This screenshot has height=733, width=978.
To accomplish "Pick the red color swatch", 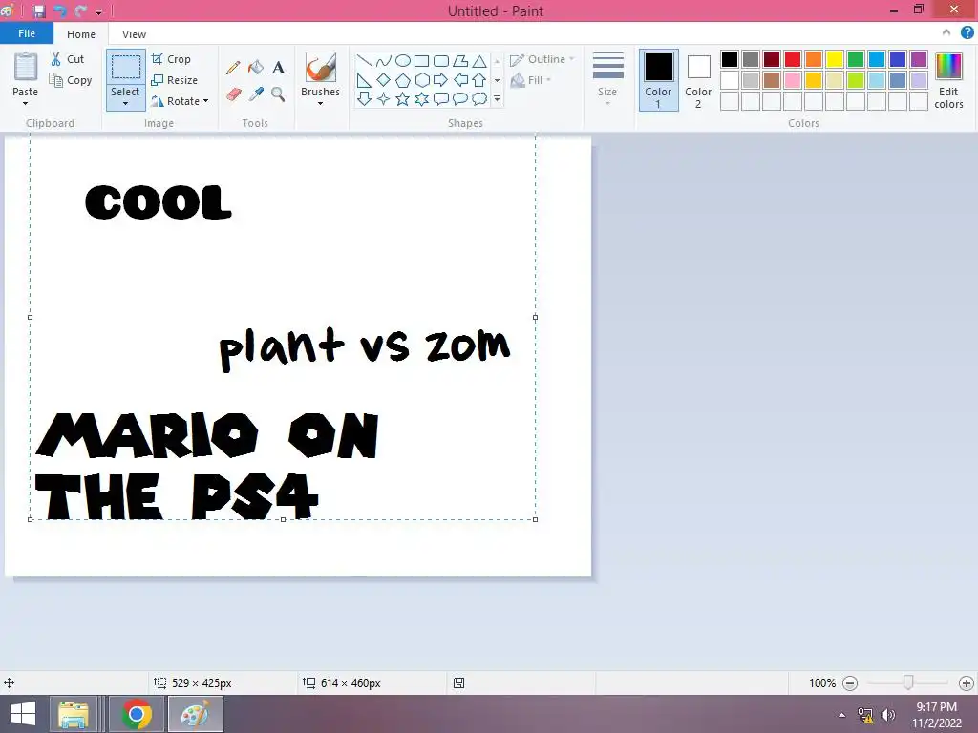I will click(793, 59).
